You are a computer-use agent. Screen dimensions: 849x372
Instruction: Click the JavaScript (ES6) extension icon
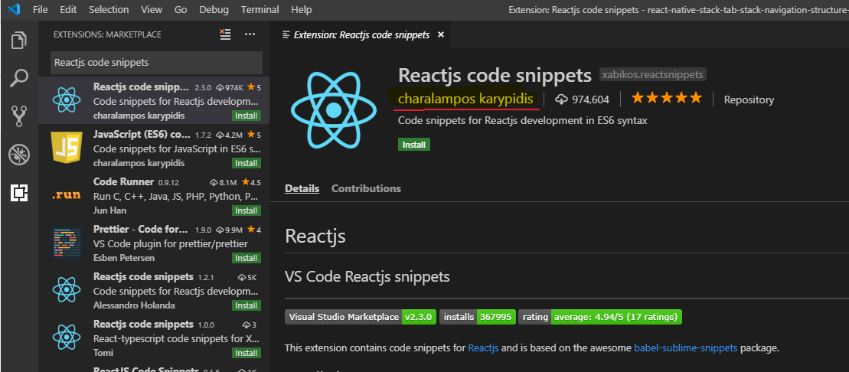67,147
